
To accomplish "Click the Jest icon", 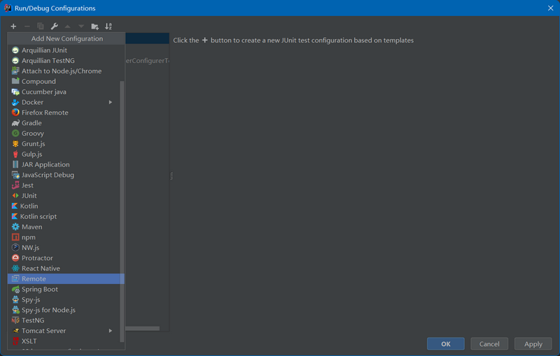I will pyautogui.click(x=15, y=185).
